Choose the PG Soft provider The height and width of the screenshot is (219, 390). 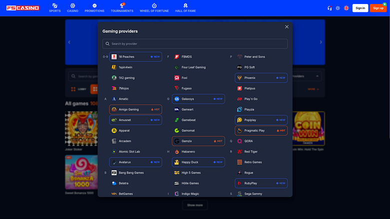point(261,67)
